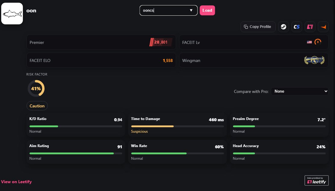Click the Wingman label
This screenshot has height=191, width=335.
[191, 60]
